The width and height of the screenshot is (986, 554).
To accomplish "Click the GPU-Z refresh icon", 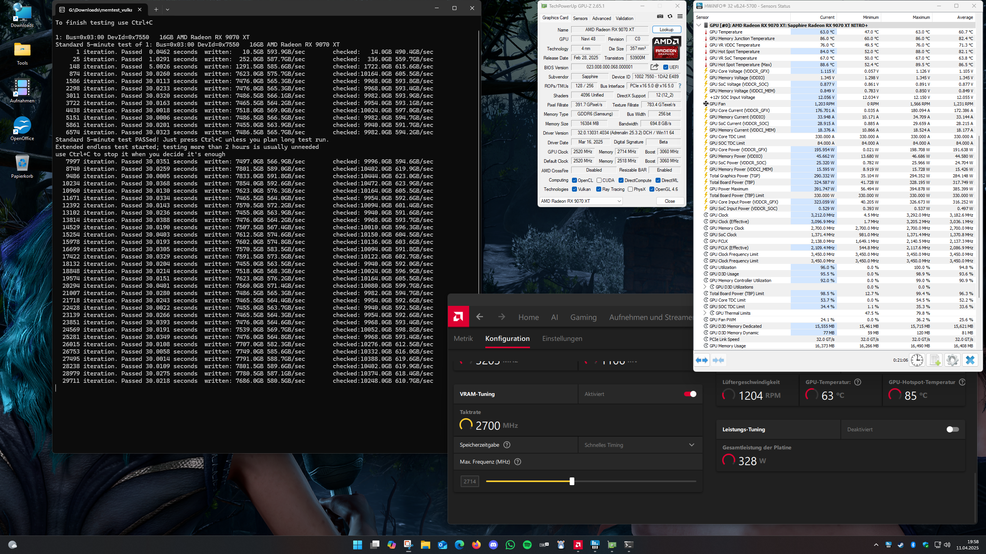I will 670,17.
